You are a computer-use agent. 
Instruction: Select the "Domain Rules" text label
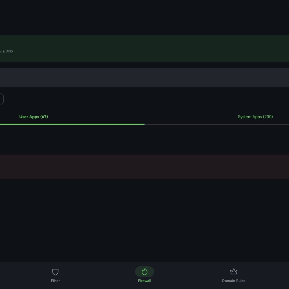[x=234, y=281]
